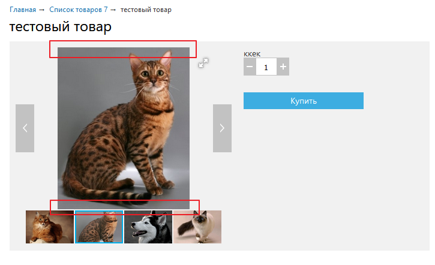435x265 pixels.
Task: Click the quantity input field
Action: [266, 67]
